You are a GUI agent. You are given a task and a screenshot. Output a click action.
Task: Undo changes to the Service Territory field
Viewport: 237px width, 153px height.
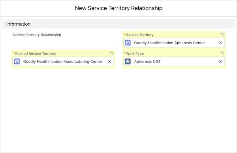tap(222, 34)
